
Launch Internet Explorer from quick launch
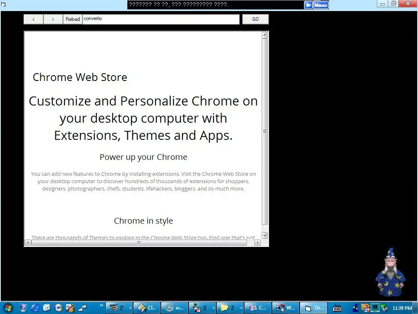(x=35, y=308)
